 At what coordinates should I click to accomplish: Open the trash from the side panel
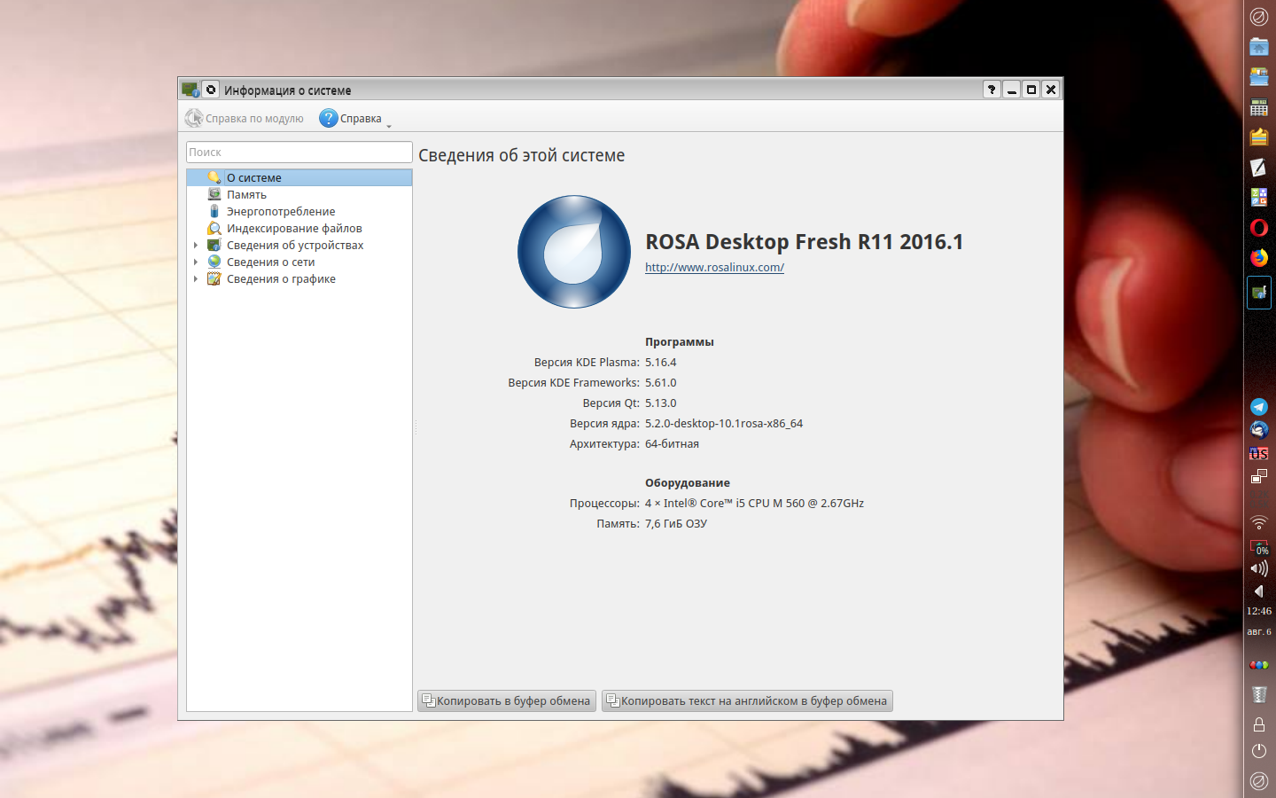1259,694
